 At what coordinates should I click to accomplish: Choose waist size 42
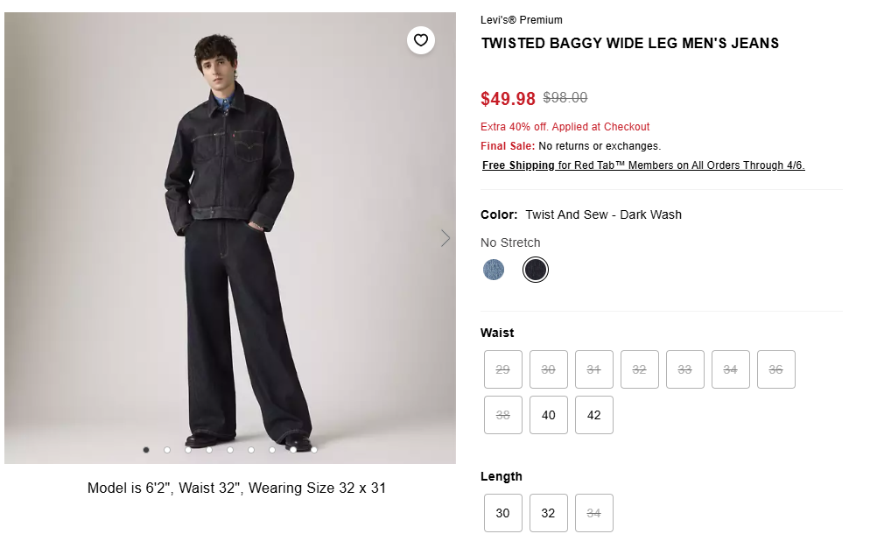pos(594,415)
